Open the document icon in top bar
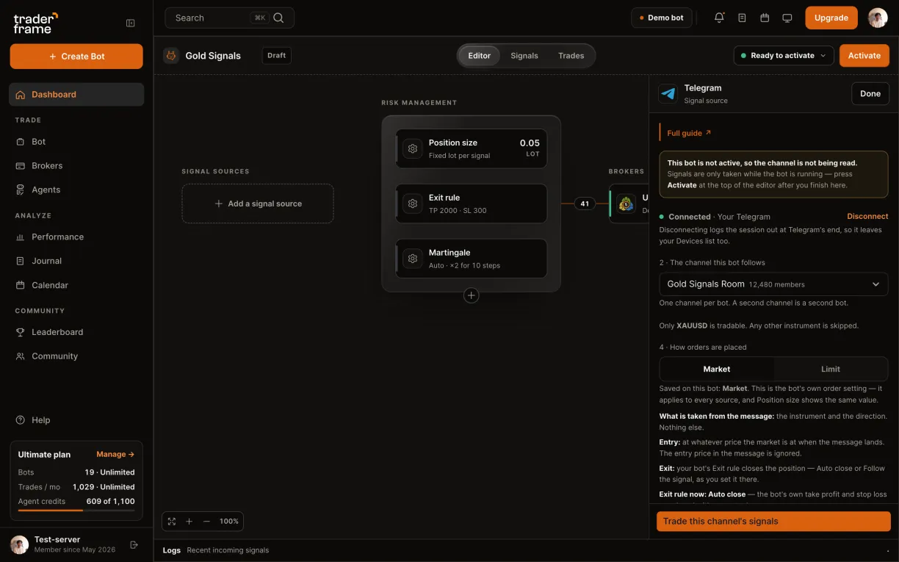 click(742, 18)
